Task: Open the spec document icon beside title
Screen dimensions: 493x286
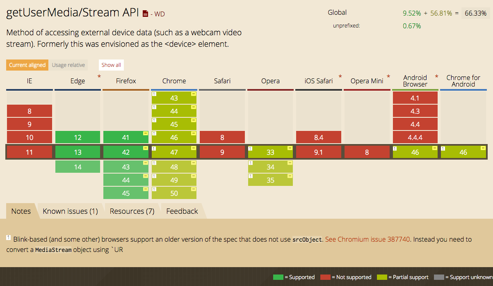Action: tap(145, 14)
